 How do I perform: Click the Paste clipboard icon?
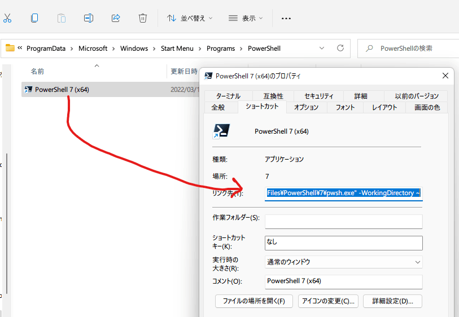(61, 18)
